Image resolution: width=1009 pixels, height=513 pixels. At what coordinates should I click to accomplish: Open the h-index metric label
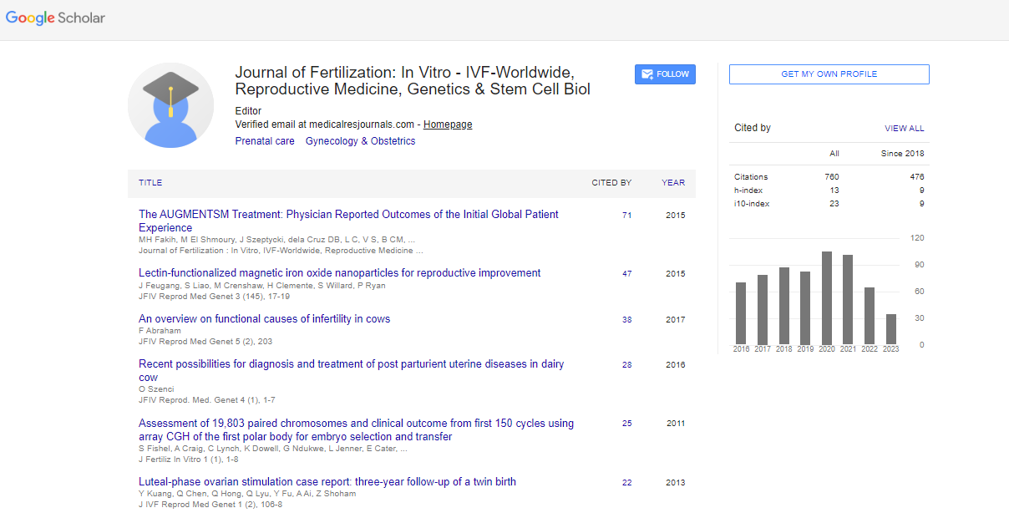[x=748, y=190]
